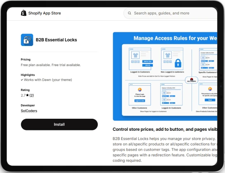225x173 pixels.
Task: Click the SolCoders badge in the preview image
Action: pos(192,80)
